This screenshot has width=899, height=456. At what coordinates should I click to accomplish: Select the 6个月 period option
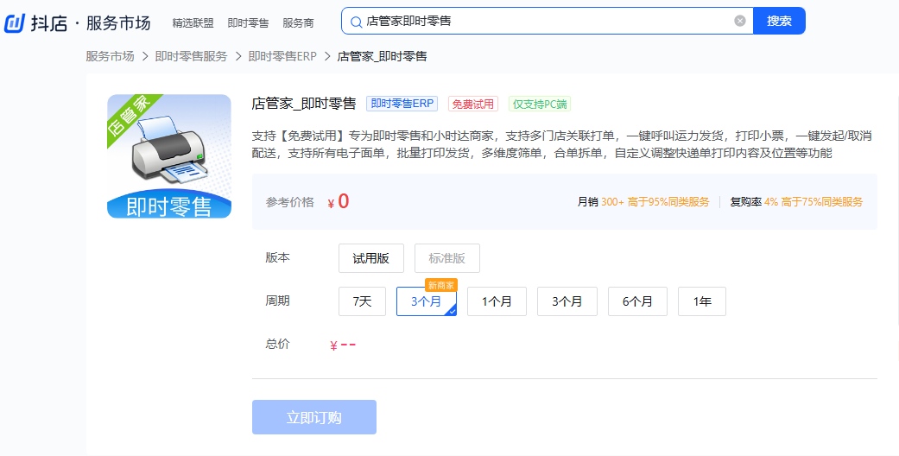[x=637, y=301]
